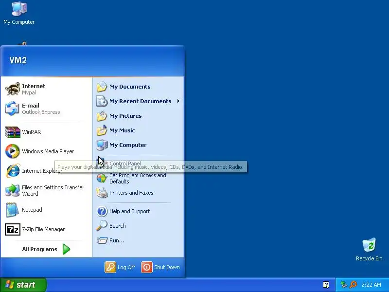Click the Set Program Access and Defaults label
389x292 pixels.
[138, 178]
